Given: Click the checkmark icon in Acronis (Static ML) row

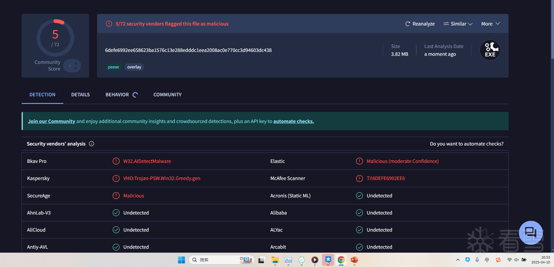Looking at the screenshot, I should tap(359, 196).
